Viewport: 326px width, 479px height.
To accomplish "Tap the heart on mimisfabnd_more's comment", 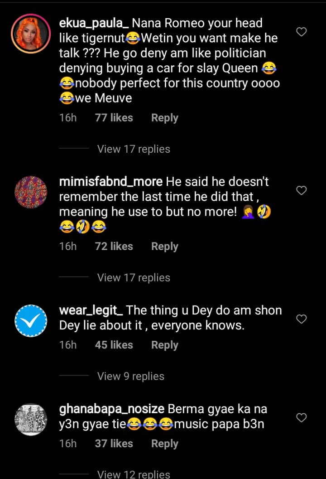I will (301, 190).
